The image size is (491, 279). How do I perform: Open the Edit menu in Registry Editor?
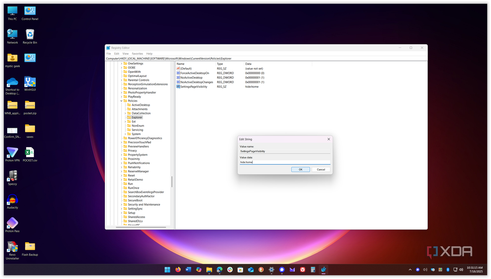tap(116, 53)
